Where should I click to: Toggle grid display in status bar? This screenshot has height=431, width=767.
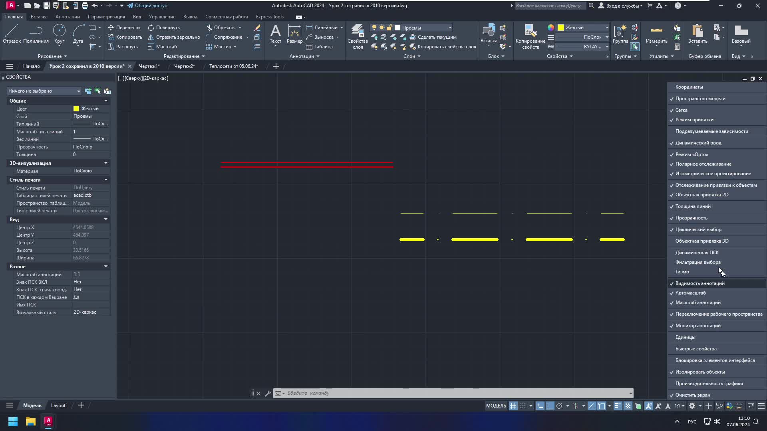point(513,406)
